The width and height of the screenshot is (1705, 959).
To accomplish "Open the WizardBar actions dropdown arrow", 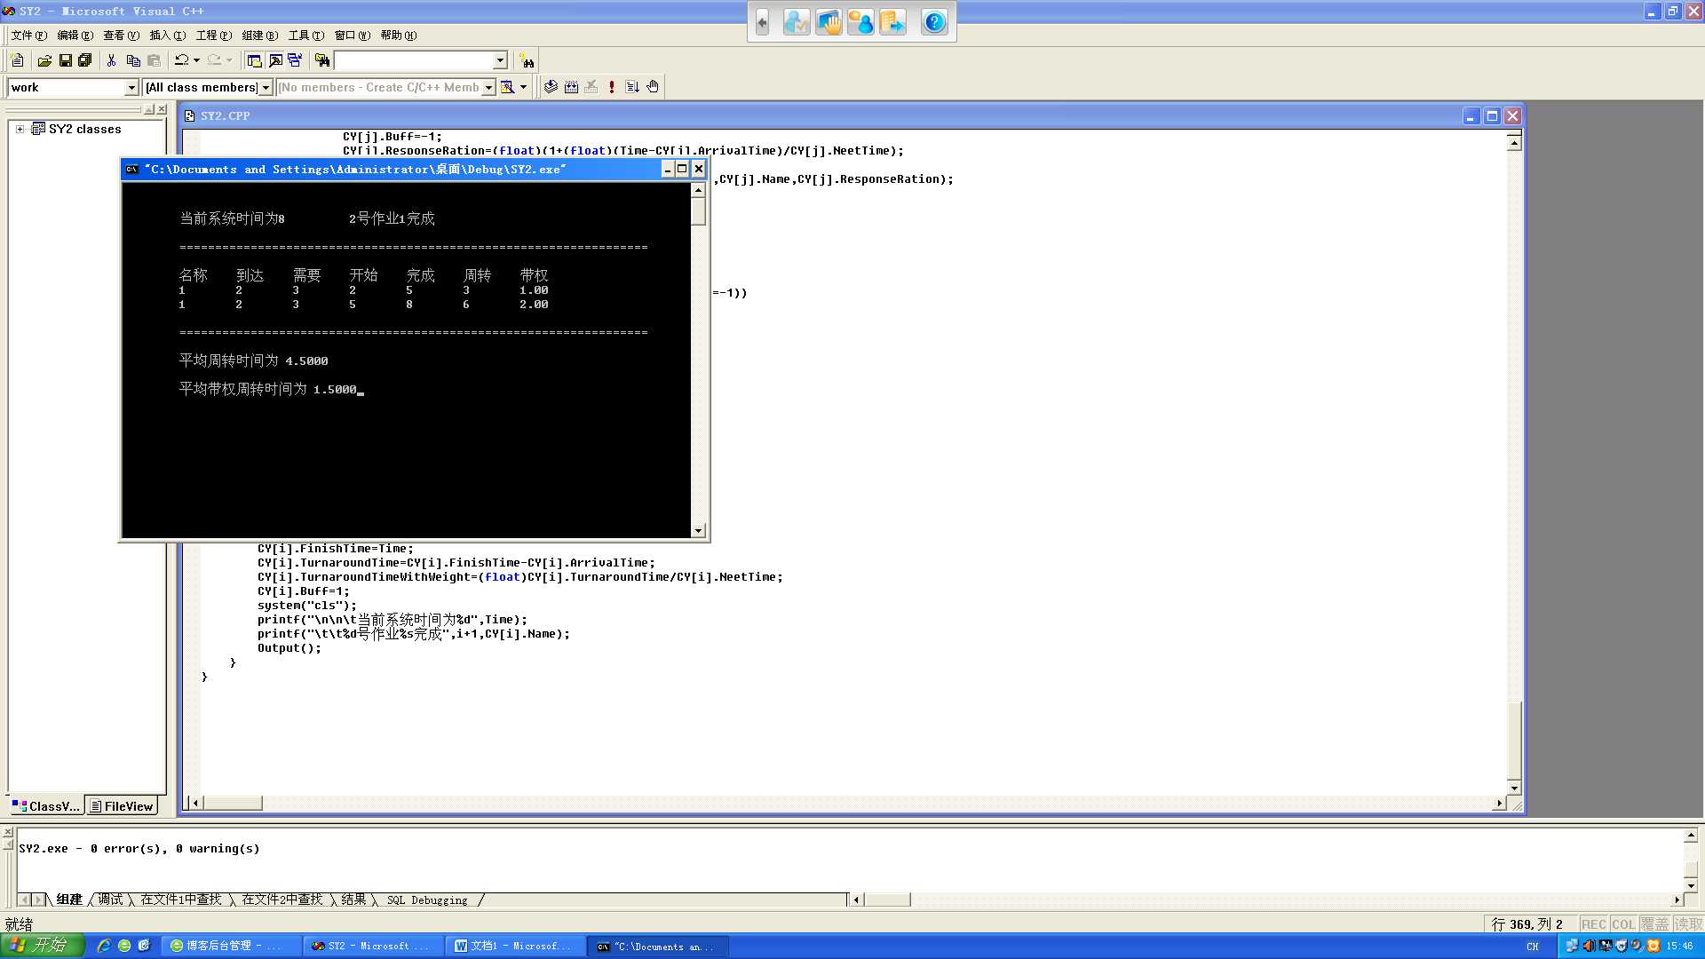I will (x=524, y=87).
